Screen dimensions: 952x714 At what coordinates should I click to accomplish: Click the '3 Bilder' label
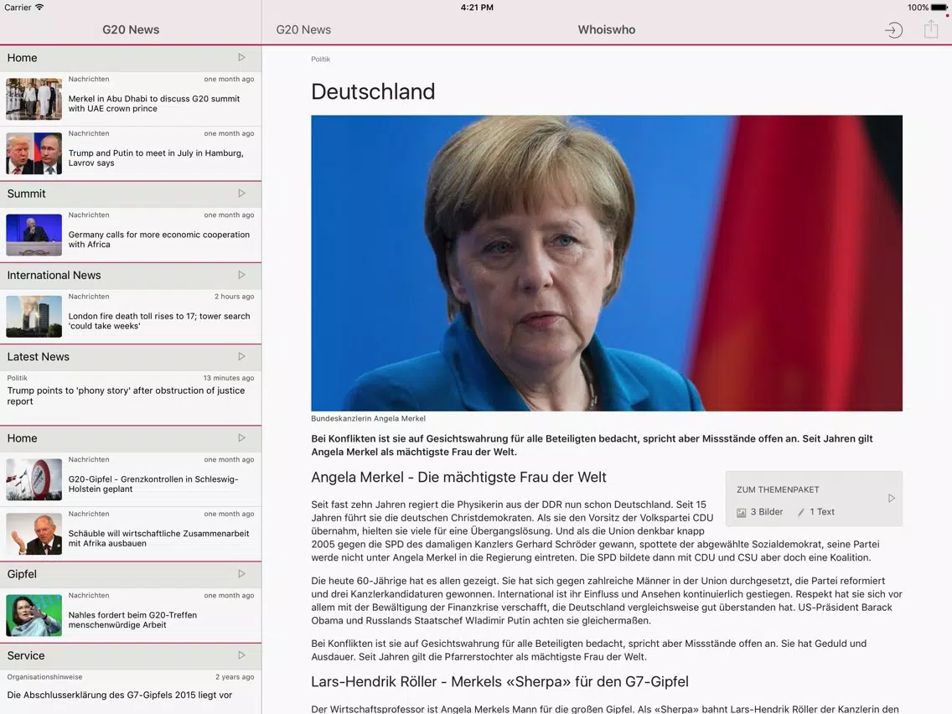click(x=766, y=512)
